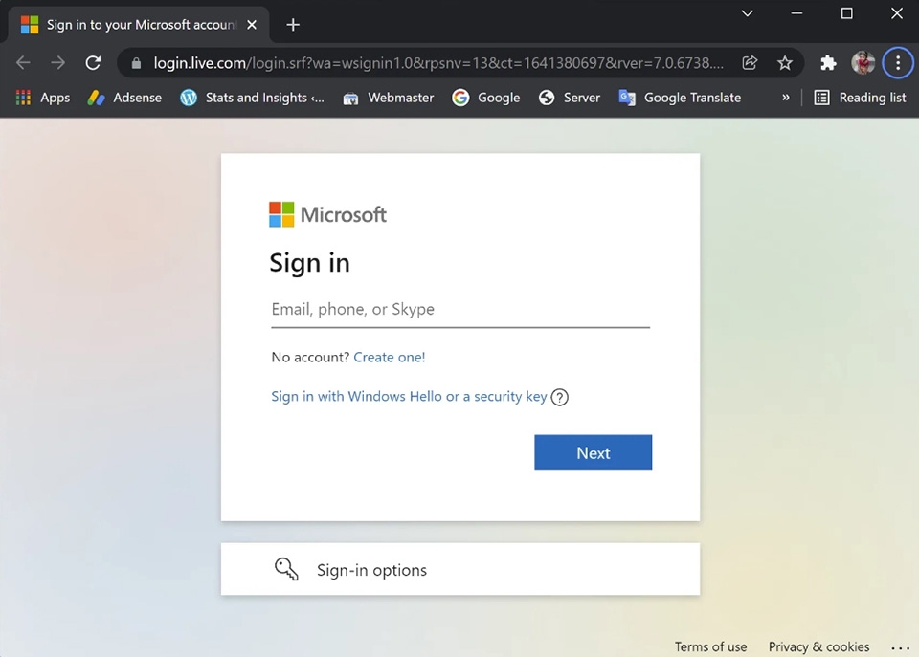Show more bookmarks chevron
The image size is (919, 657).
click(785, 98)
